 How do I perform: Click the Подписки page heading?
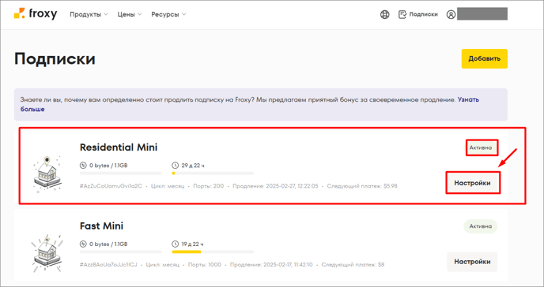pos(55,59)
